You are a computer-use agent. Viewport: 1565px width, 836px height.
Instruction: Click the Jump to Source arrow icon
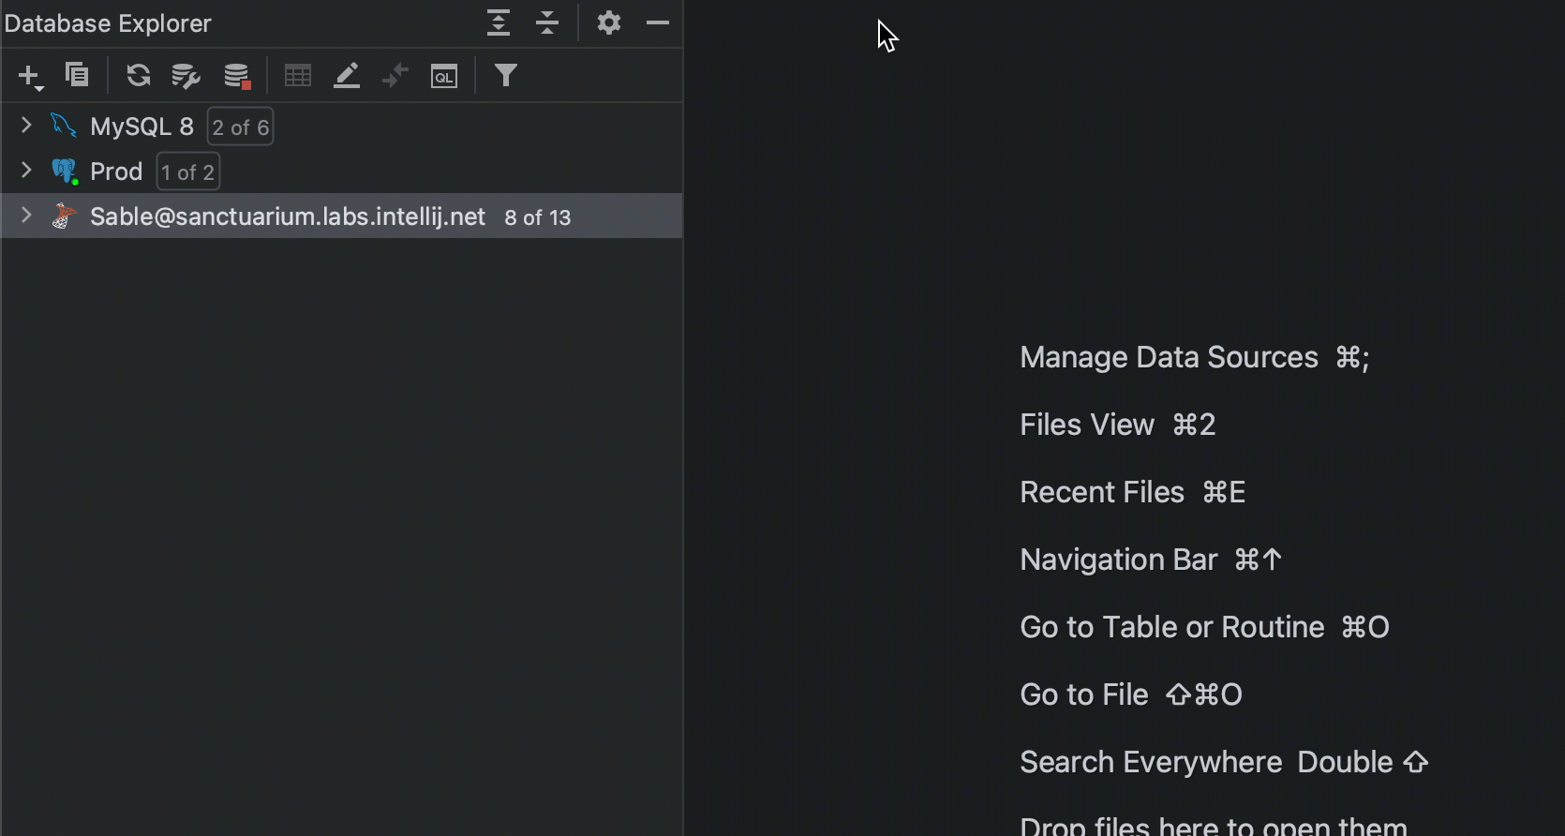(x=395, y=76)
